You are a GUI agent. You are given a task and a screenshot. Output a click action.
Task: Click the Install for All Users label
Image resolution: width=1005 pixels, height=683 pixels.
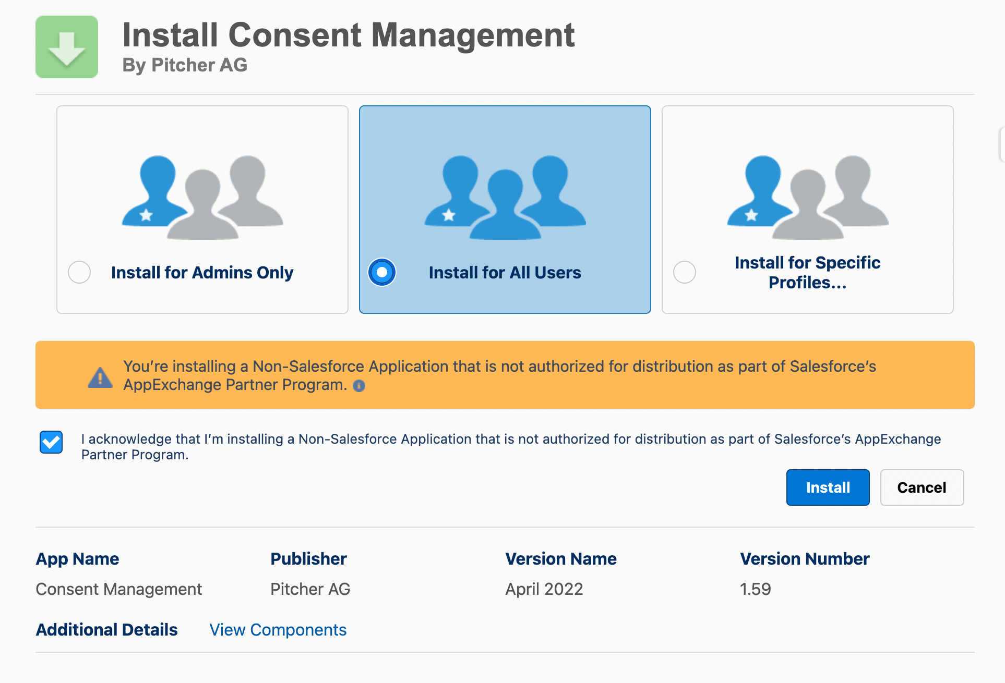coord(505,273)
